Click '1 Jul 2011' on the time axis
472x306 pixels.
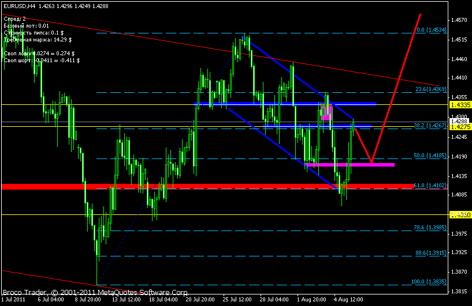click(x=13, y=300)
